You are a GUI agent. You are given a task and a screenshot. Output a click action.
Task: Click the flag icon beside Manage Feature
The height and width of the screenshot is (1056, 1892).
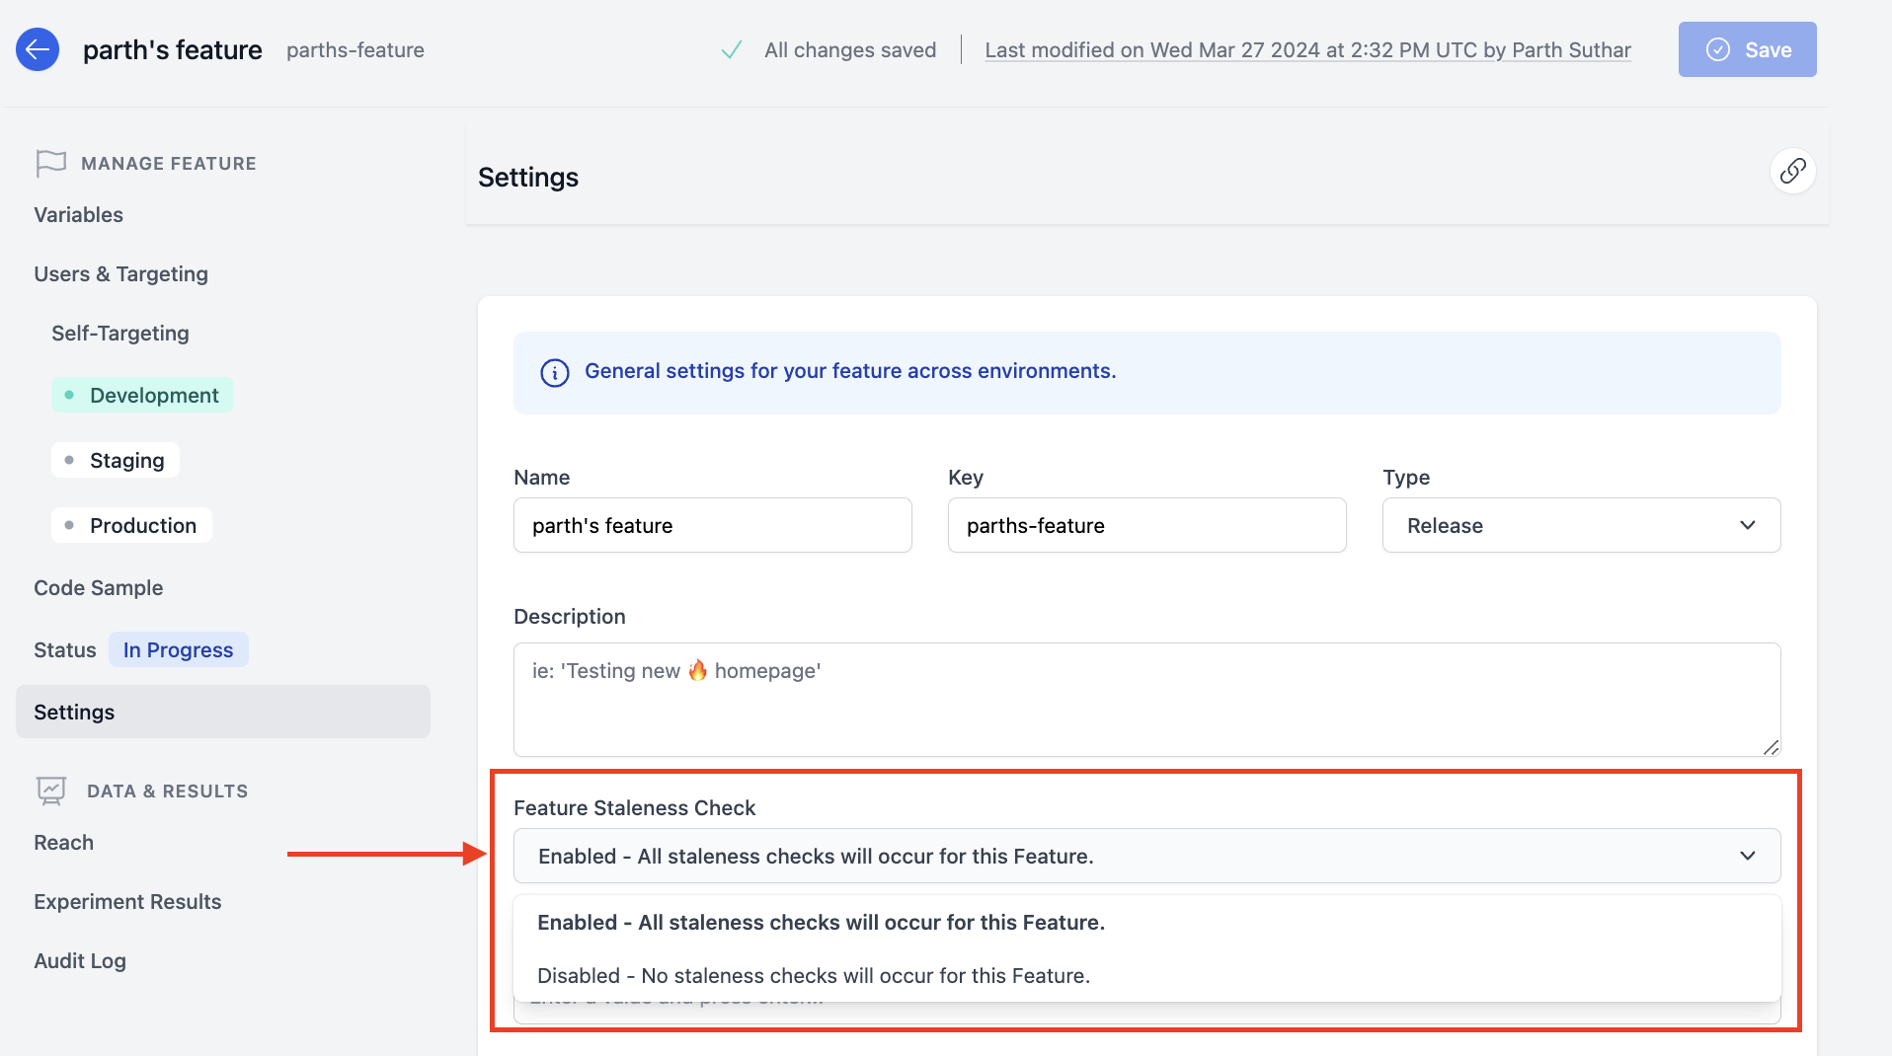coord(50,162)
